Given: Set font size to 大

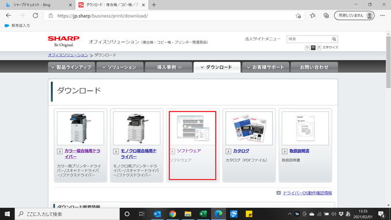Looking at the screenshot, I should 319,47.
